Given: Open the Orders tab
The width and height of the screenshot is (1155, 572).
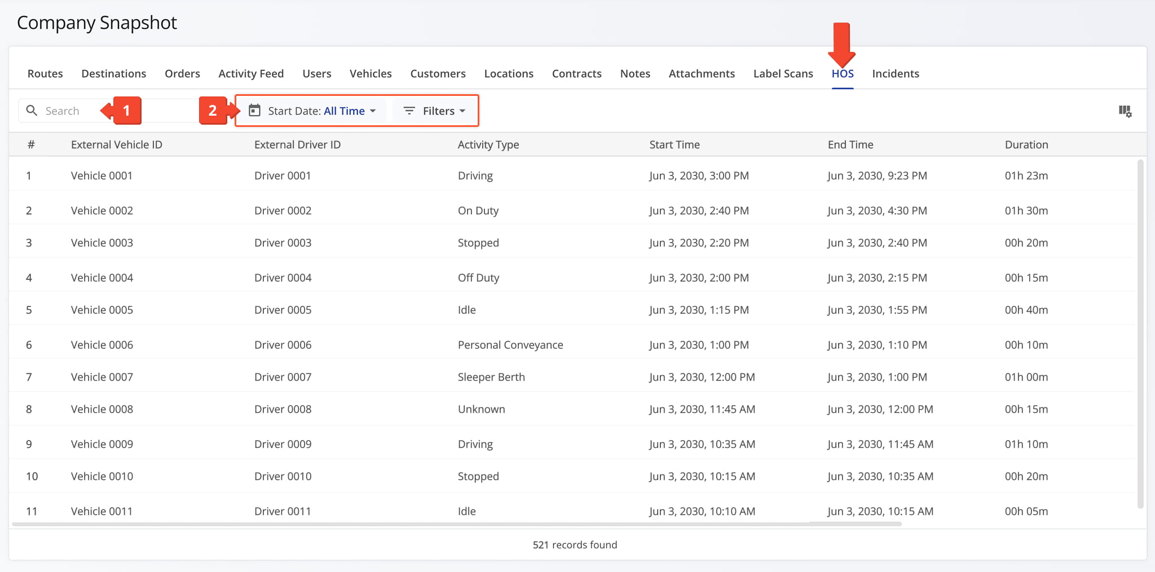Looking at the screenshot, I should point(182,73).
